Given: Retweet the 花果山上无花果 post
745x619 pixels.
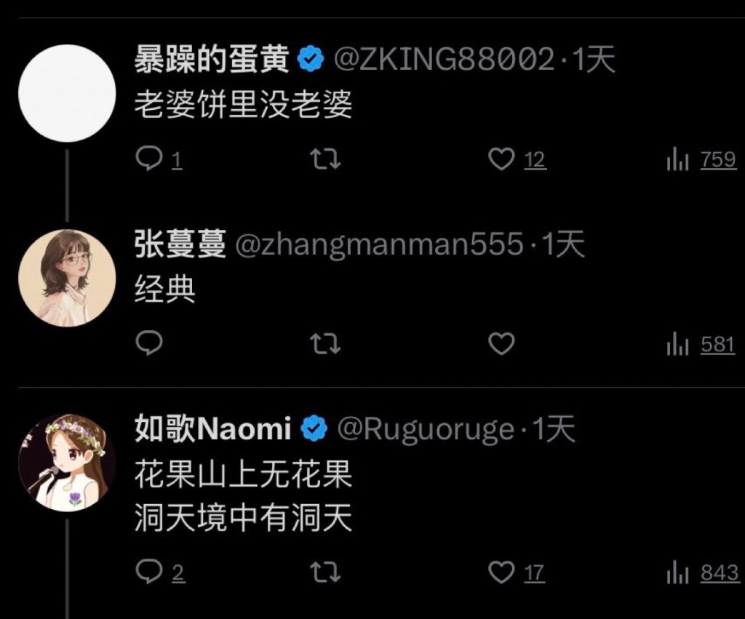Looking at the screenshot, I should tap(325, 572).
